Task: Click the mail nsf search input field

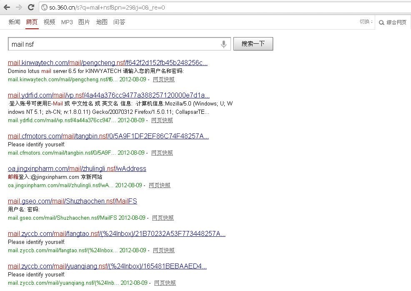Action: (113, 44)
